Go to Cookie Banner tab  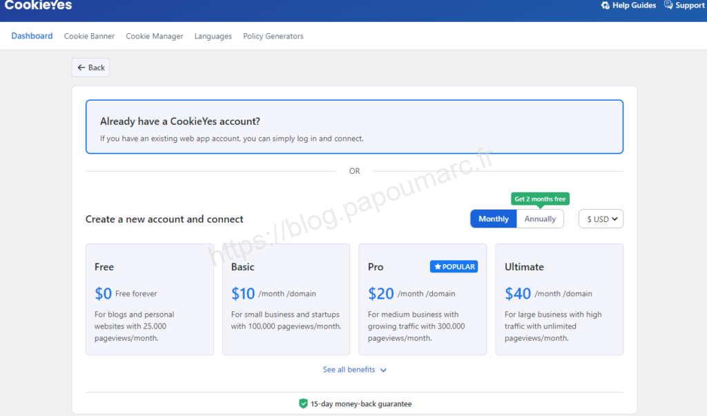pyautogui.click(x=89, y=36)
